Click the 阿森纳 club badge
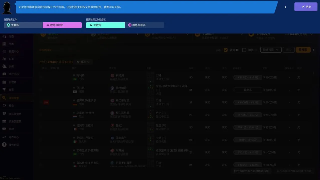Image resolution: width=320 pixels, height=180 pixels. point(112,150)
